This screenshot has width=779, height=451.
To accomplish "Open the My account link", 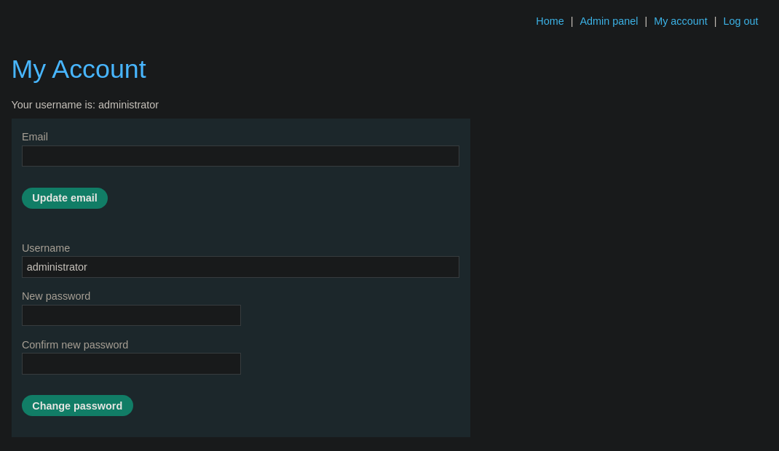I will click(x=680, y=21).
